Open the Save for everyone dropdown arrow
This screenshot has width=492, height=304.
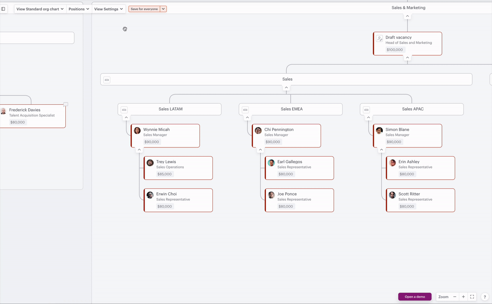click(163, 8)
